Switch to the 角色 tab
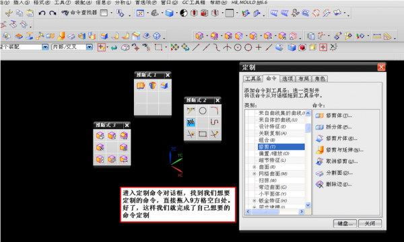This screenshot has height=242, width=404. click(320, 79)
